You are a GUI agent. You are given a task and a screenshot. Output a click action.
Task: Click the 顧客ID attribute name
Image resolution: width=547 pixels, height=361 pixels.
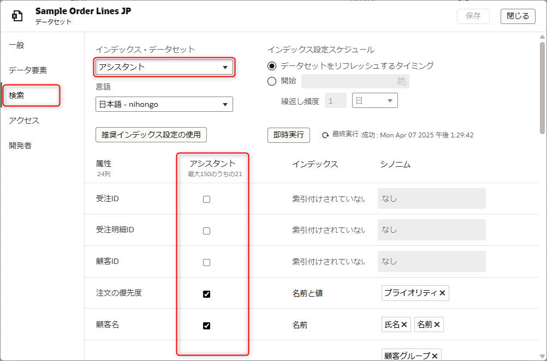[x=108, y=261]
